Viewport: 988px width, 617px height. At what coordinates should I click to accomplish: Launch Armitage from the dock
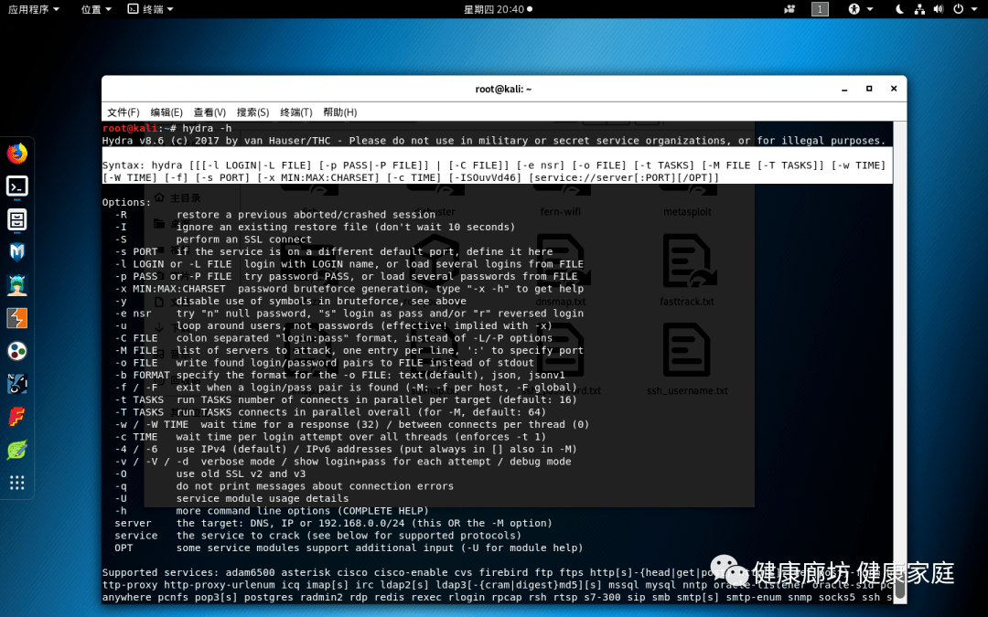click(17, 285)
